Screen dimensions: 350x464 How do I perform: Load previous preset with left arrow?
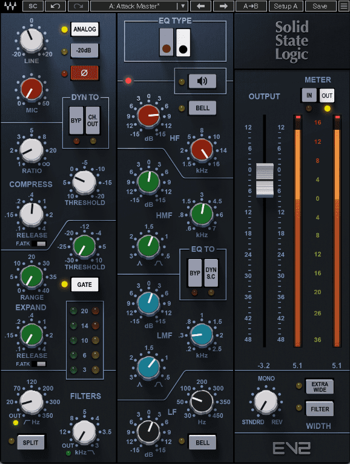point(201,6)
